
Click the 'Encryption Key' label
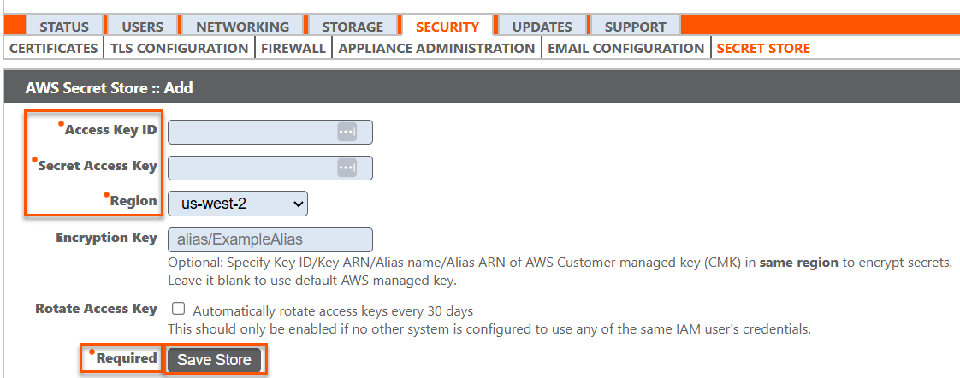pyautogui.click(x=107, y=238)
